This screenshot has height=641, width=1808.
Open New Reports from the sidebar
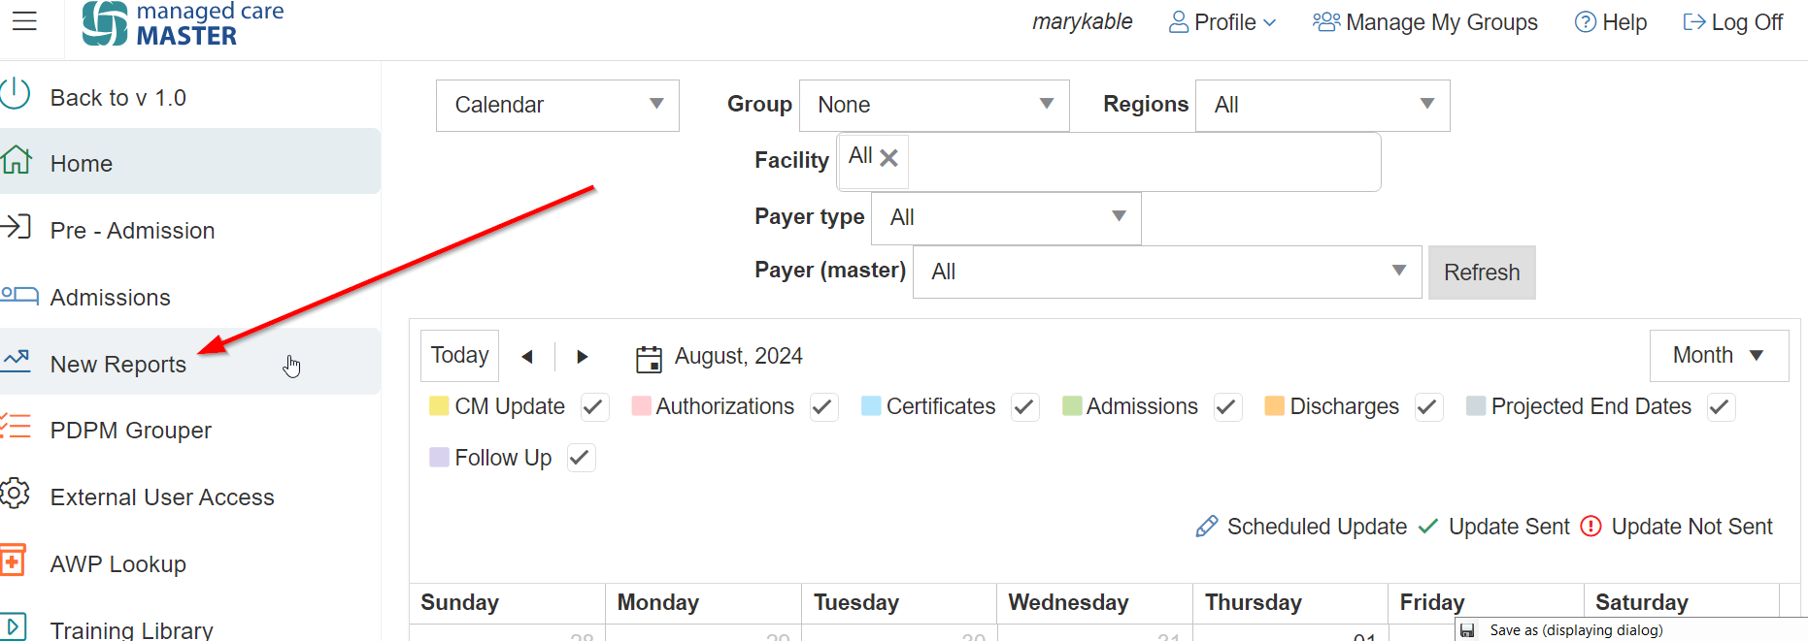tap(190, 362)
